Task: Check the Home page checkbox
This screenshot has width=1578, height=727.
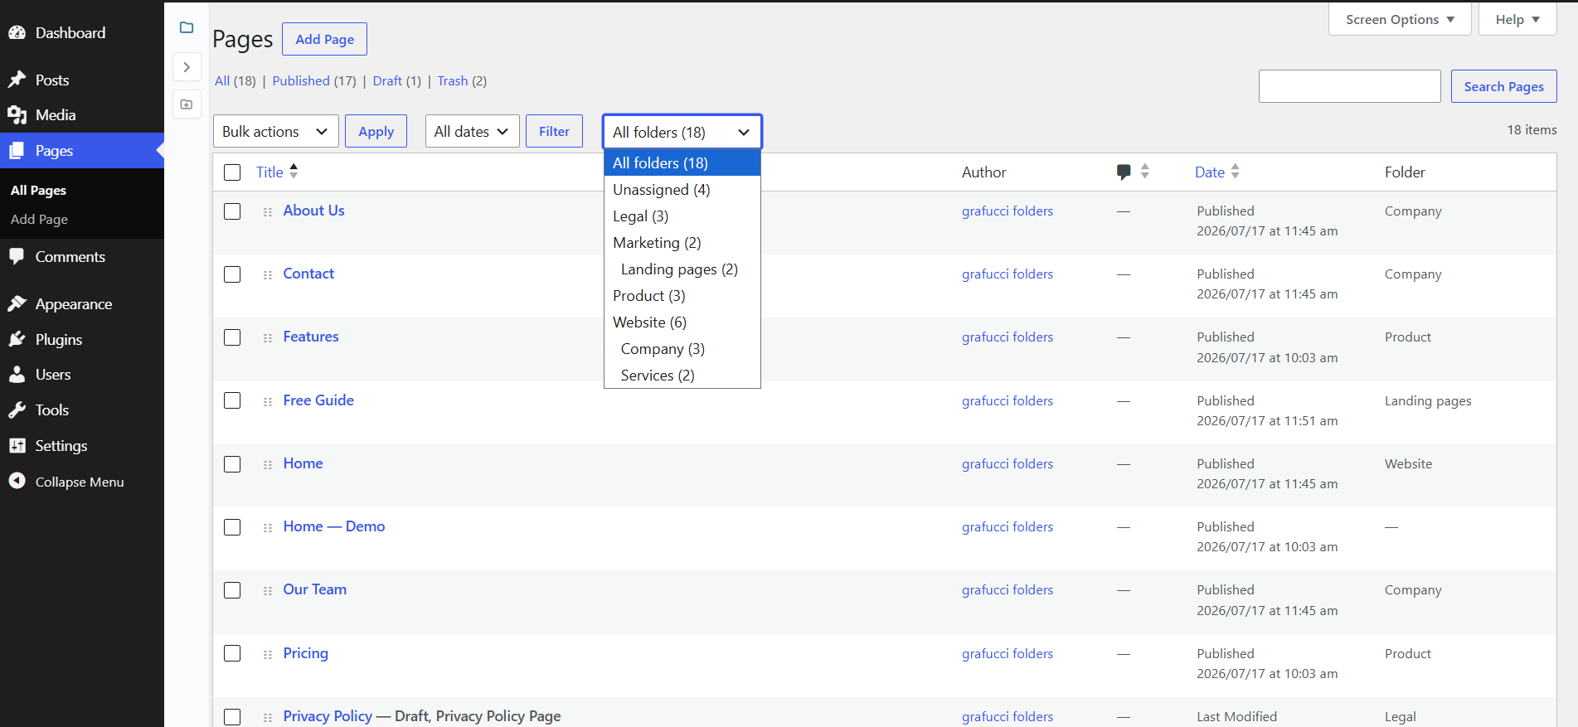Action: (x=232, y=464)
